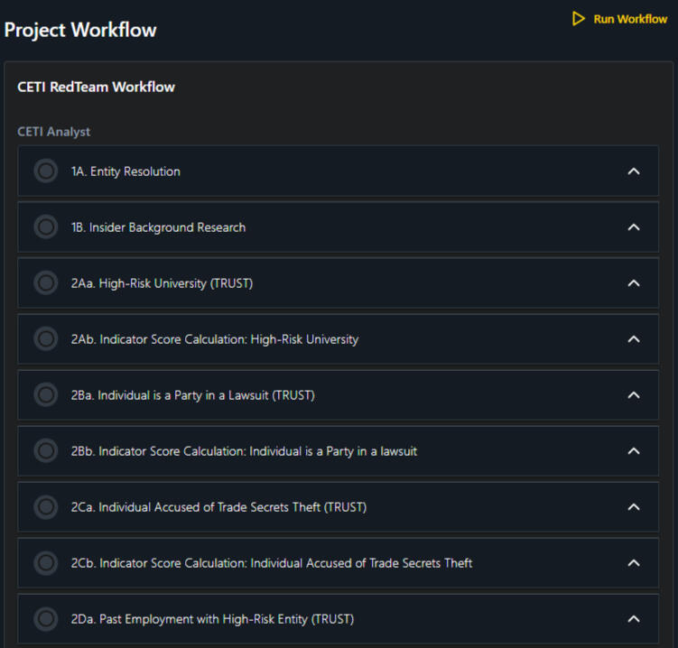This screenshot has width=678, height=648.
Task: Collapse 2Da. Past Employment with High-Risk Entity chevron
Action: (x=634, y=619)
